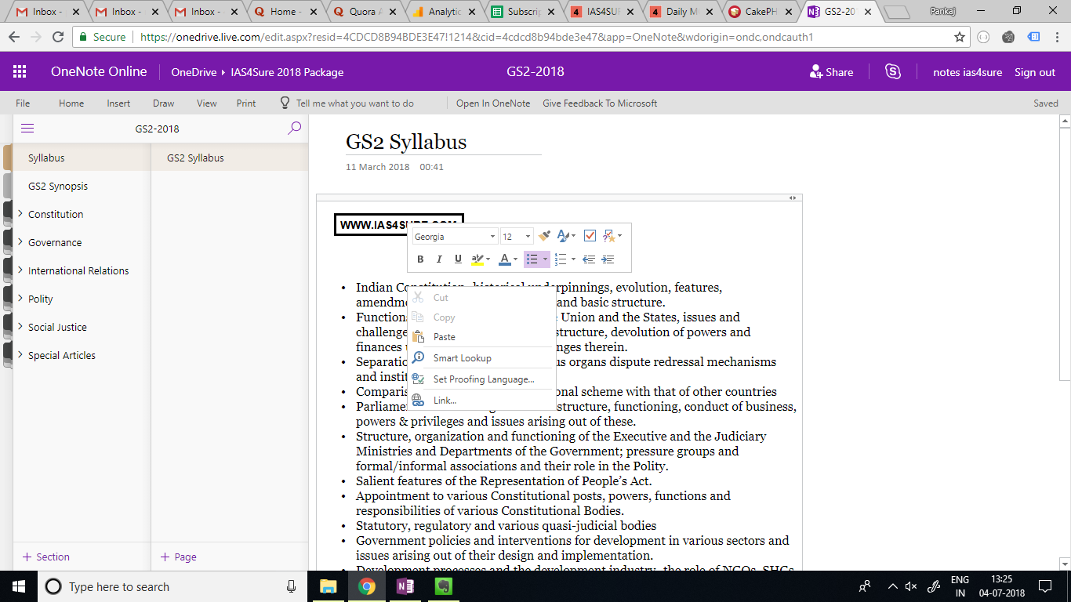The height and width of the screenshot is (602, 1071).
Task: Decrease indent using the outdent icon
Action: 589,259
